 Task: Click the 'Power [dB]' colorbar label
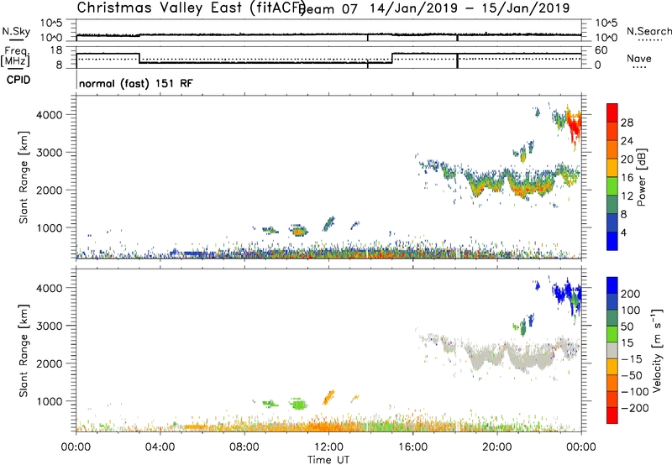642,177
